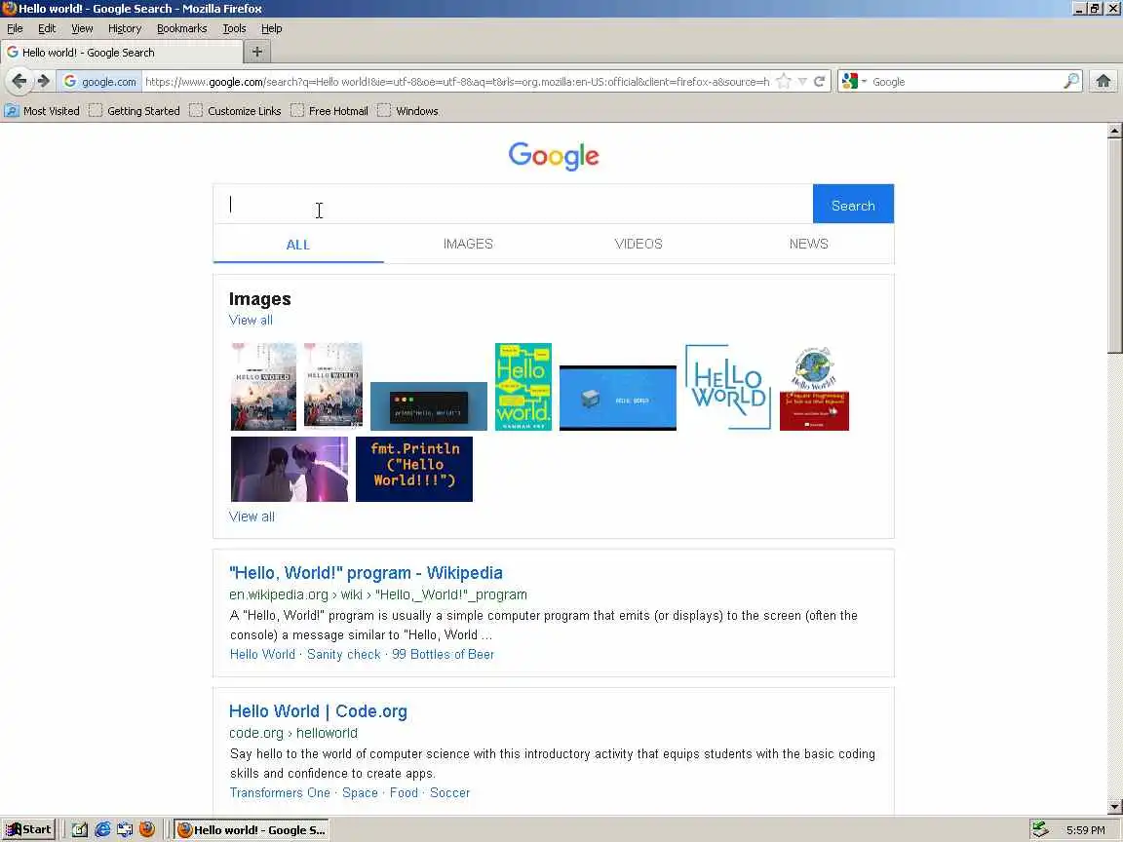Open the Edit menu
The image size is (1123, 842).
(x=47, y=28)
